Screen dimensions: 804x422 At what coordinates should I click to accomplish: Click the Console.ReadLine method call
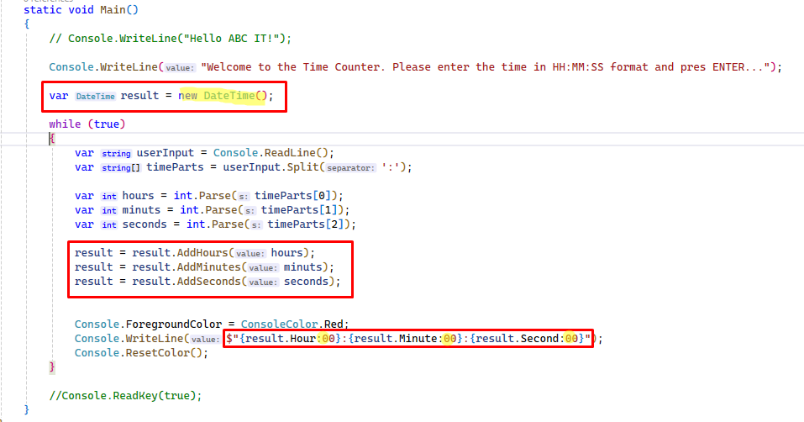tap(273, 153)
